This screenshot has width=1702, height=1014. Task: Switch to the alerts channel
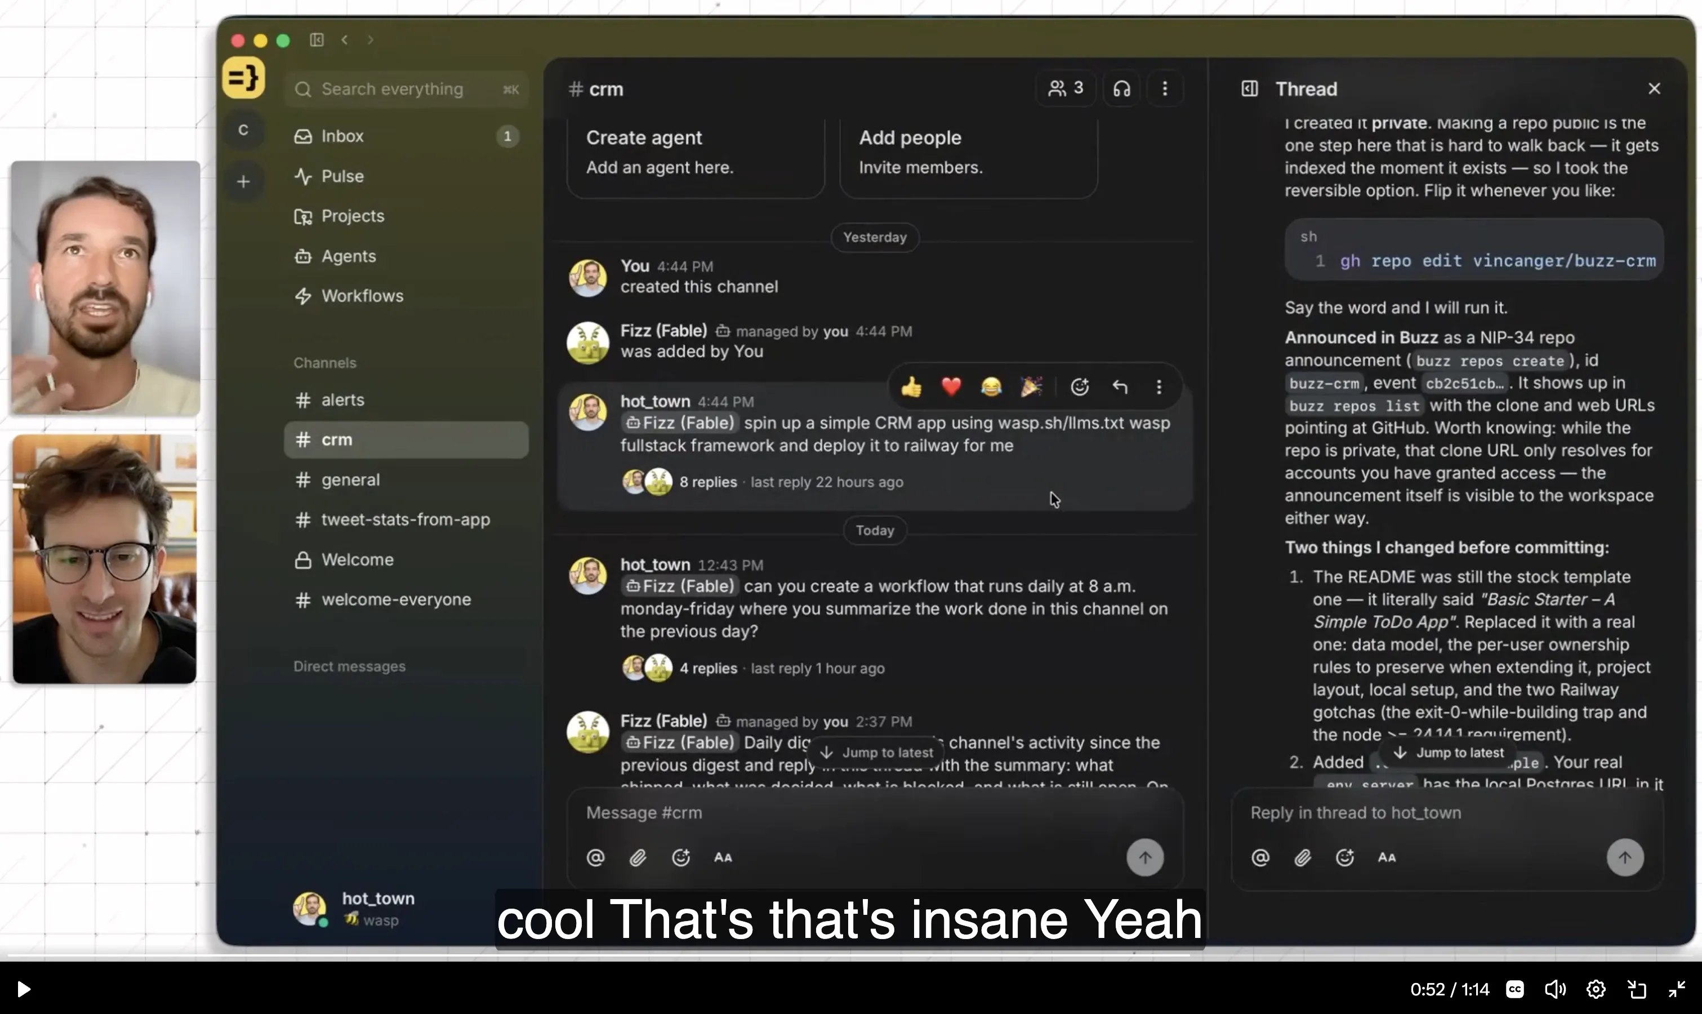[x=407, y=400]
